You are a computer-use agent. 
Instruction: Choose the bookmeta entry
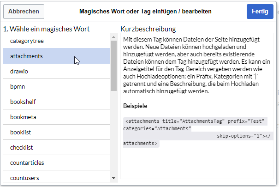point(56,117)
